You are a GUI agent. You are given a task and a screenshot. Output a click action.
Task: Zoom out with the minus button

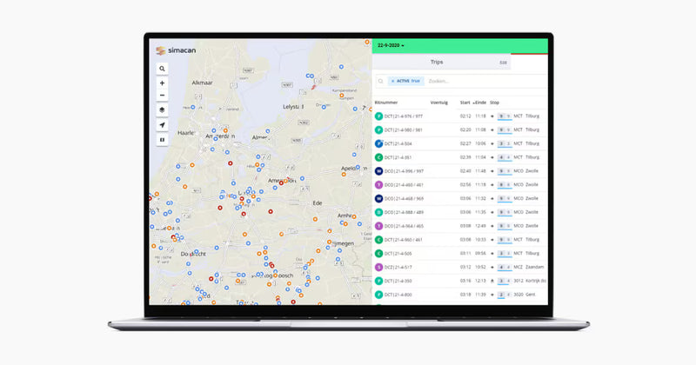162,95
